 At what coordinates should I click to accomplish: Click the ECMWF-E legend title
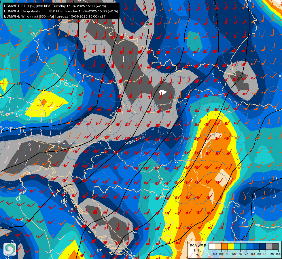pyautogui.click(x=198, y=246)
